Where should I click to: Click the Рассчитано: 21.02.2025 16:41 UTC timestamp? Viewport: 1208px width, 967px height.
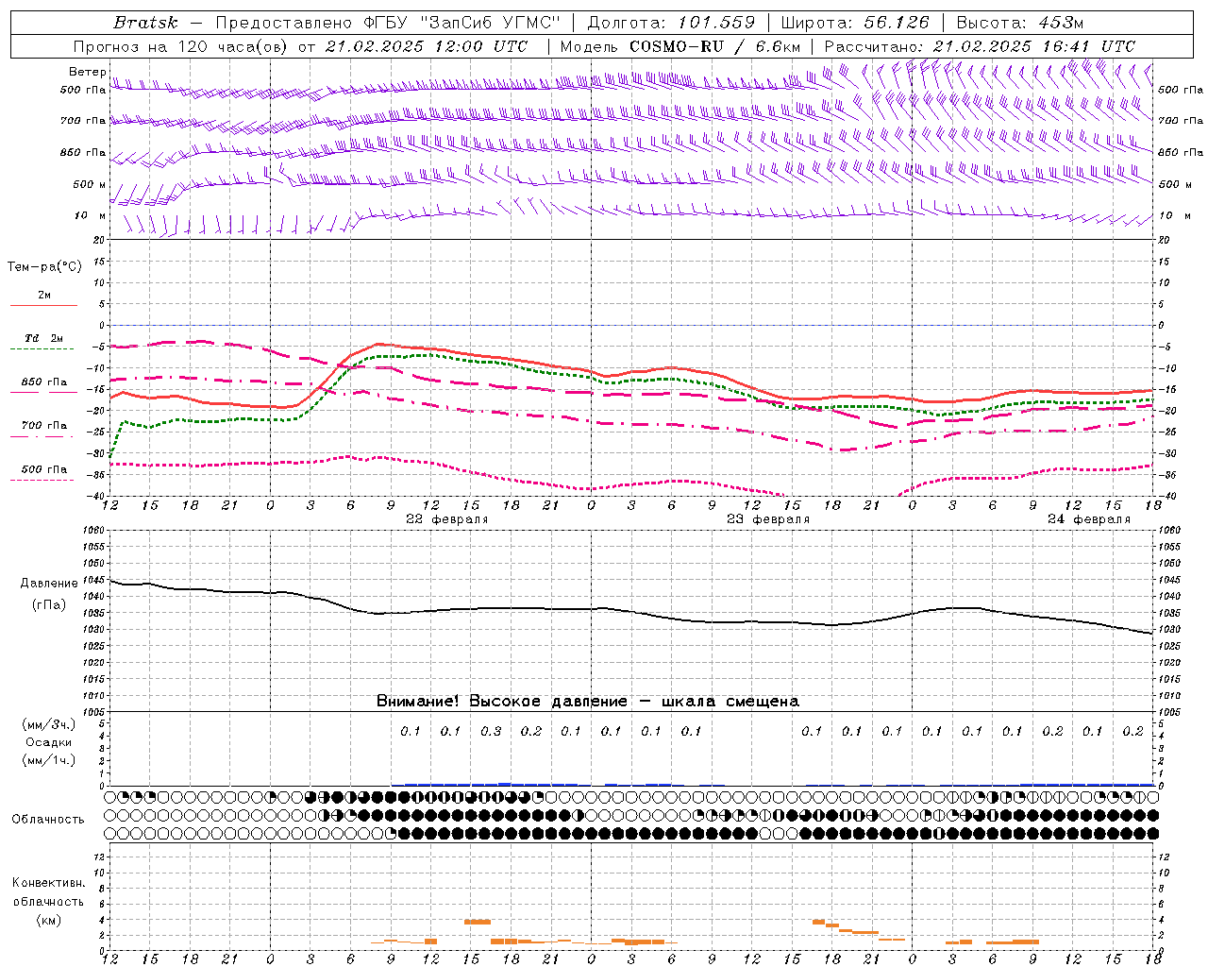point(980,46)
